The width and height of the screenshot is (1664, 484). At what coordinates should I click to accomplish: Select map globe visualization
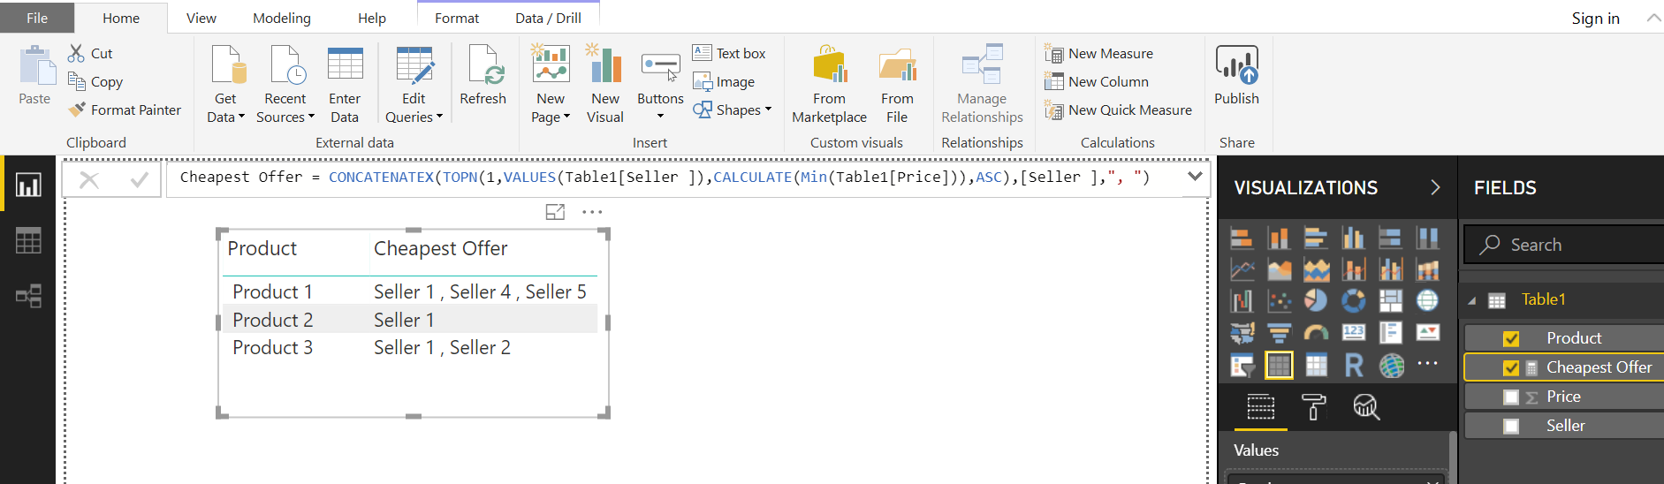pos(1427,301)
